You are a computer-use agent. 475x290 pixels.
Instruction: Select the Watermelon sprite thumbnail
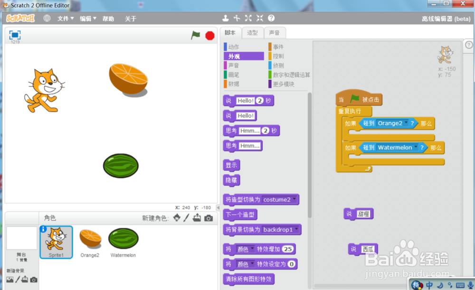[123, 242]
